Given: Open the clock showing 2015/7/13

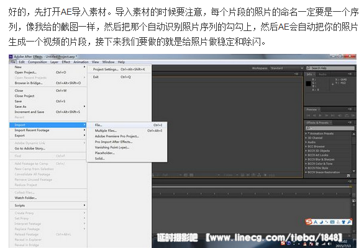Looking at the screenshot, I should (343, 244).
